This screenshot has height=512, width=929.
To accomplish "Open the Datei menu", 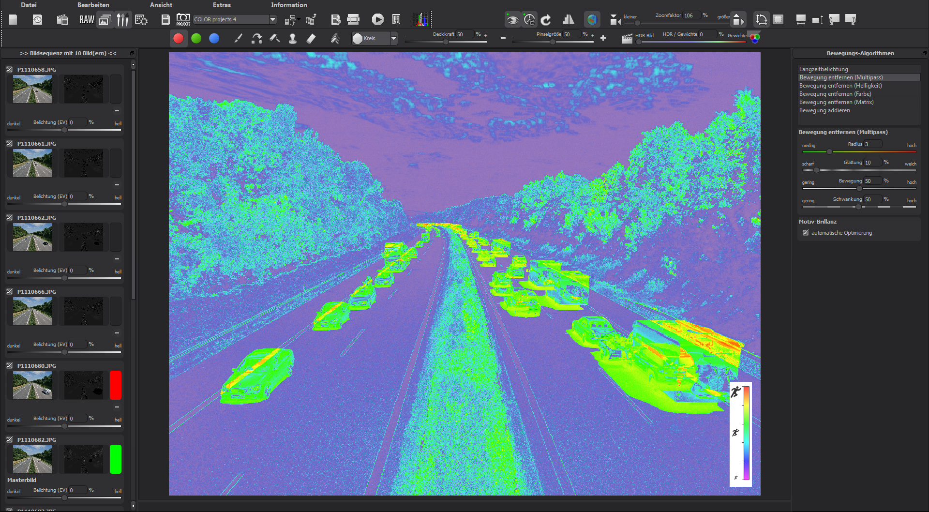I will click(29, 5).
